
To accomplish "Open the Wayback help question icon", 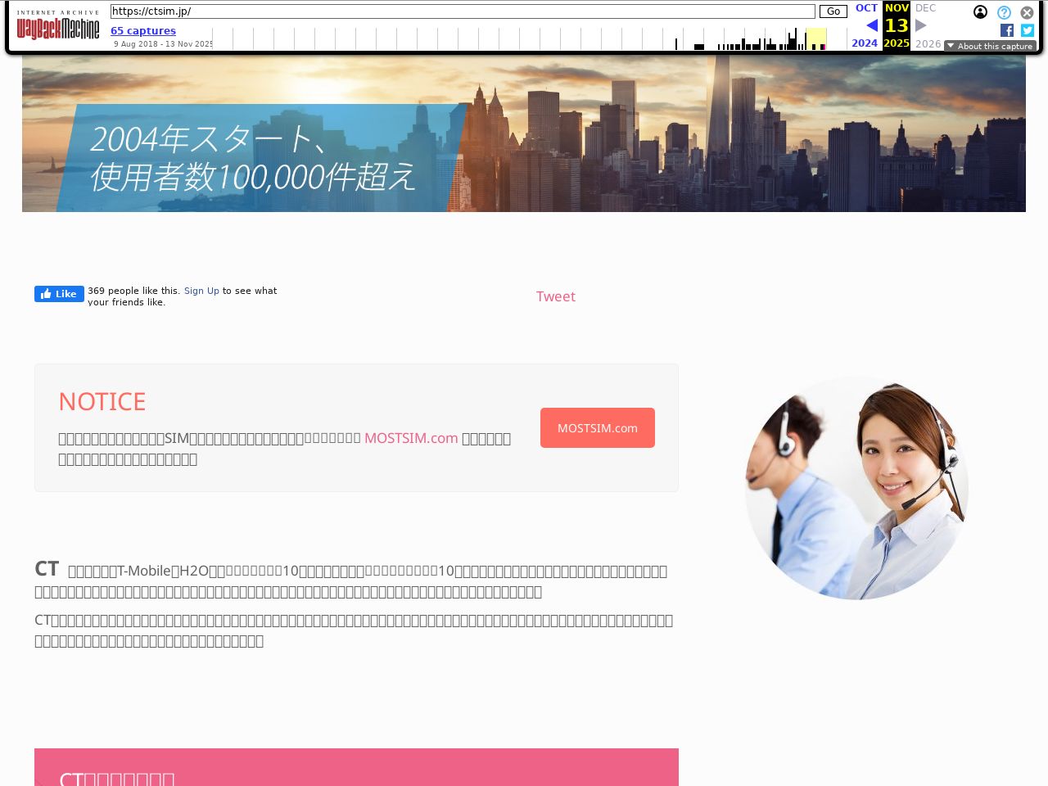I will tap(1004, 12).
